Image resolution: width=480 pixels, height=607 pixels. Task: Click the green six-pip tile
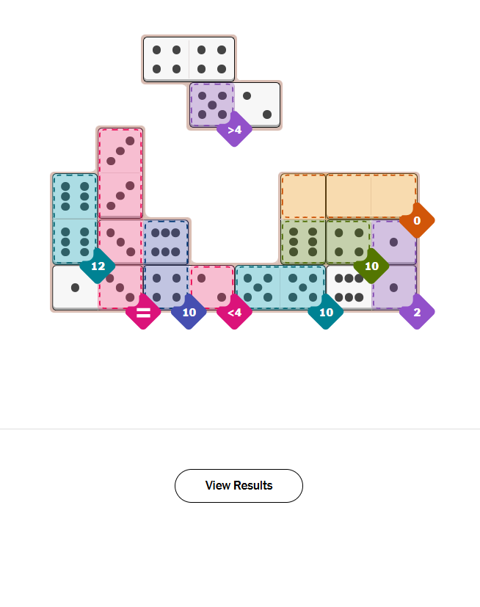(303, 241)
